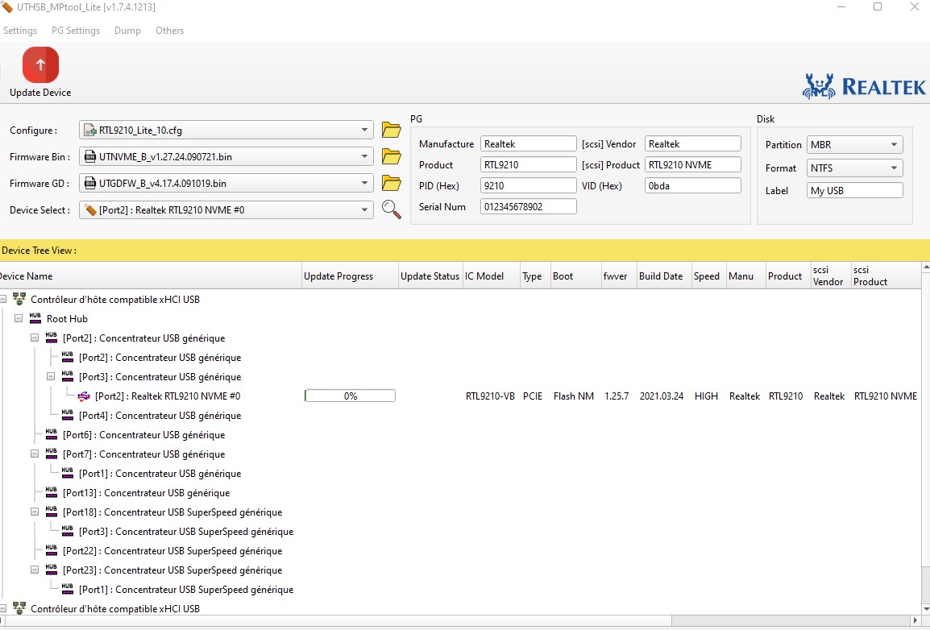Click the [scsi] Vendor input field
Image resolution: width=930 pixels, height=630 pixels.
(693, 144)
